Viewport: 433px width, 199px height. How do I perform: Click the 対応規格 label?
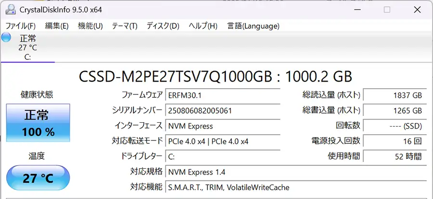coord(146,172)
